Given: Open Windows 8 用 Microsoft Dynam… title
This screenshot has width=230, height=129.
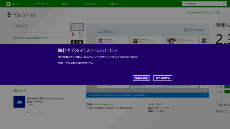Looking at the screenshot, I should click(x=46, y=99).
